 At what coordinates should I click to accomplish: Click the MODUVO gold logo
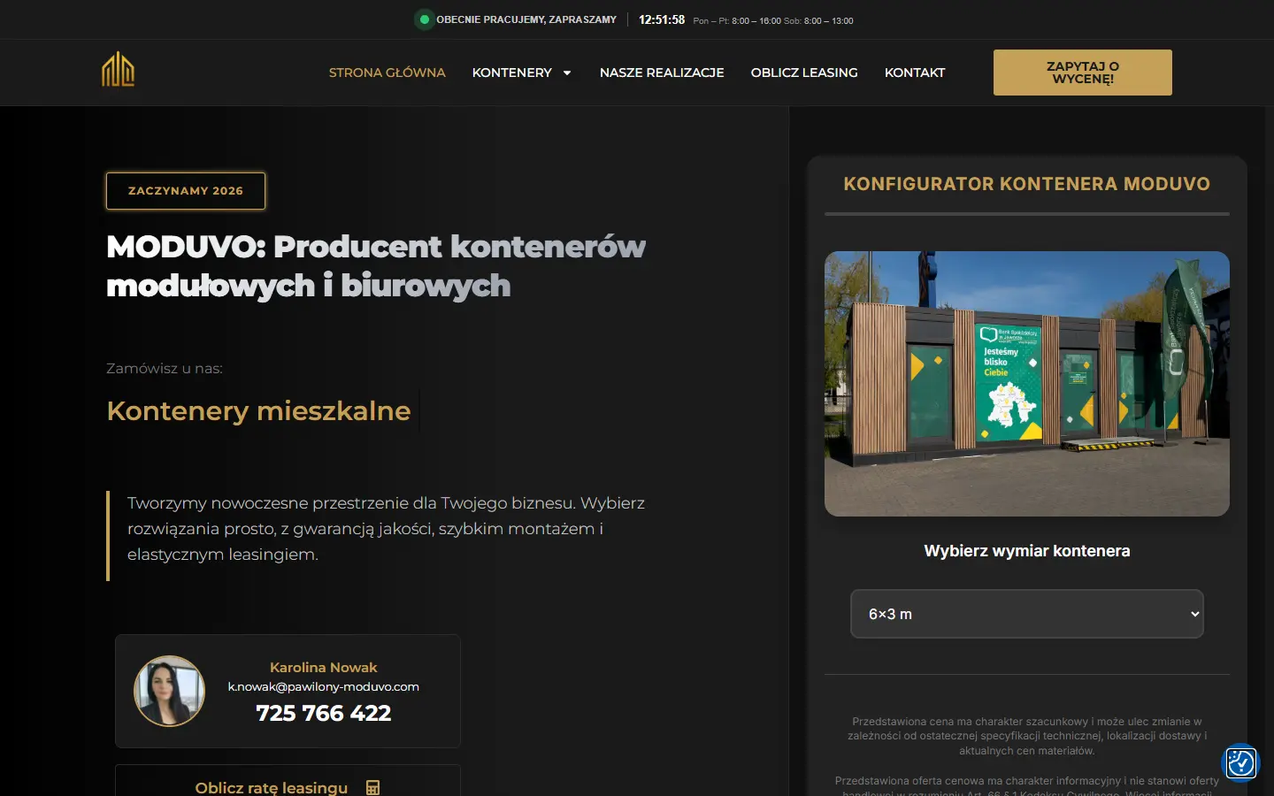point(118,69)
